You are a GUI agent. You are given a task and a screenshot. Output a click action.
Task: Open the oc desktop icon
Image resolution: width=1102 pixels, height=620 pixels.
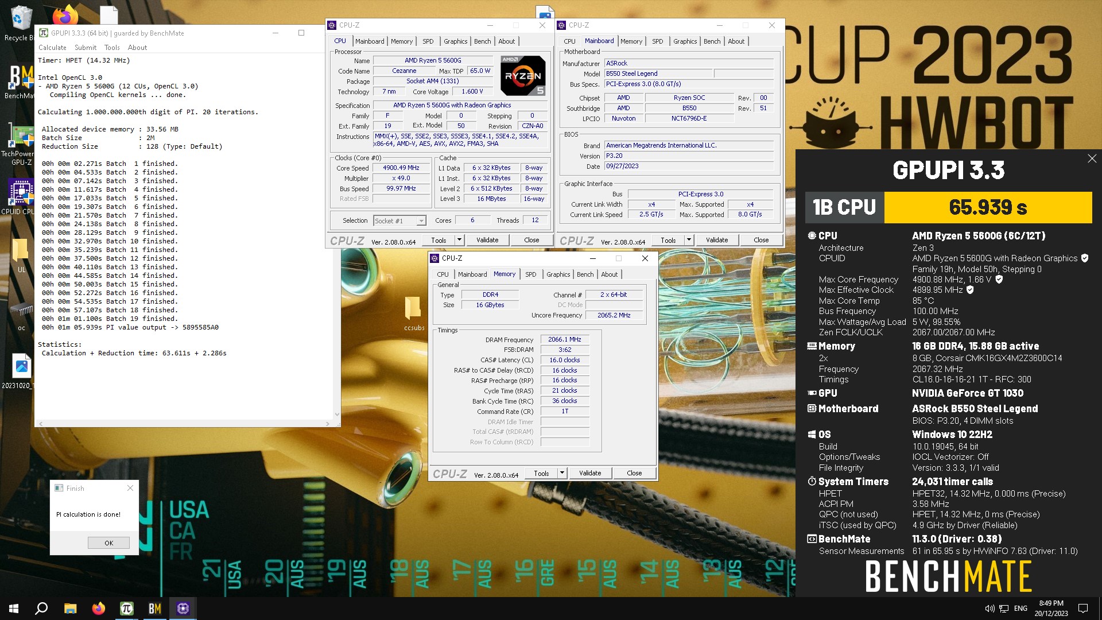tap(21, 315)
